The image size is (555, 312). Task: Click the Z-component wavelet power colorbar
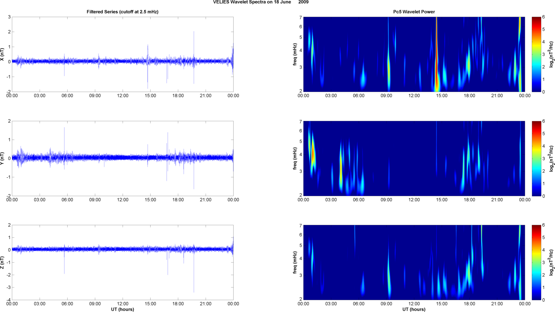(536, 263)
